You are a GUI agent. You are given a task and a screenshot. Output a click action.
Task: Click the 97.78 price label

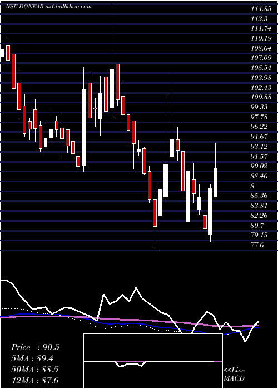click(x=259, y=117)
